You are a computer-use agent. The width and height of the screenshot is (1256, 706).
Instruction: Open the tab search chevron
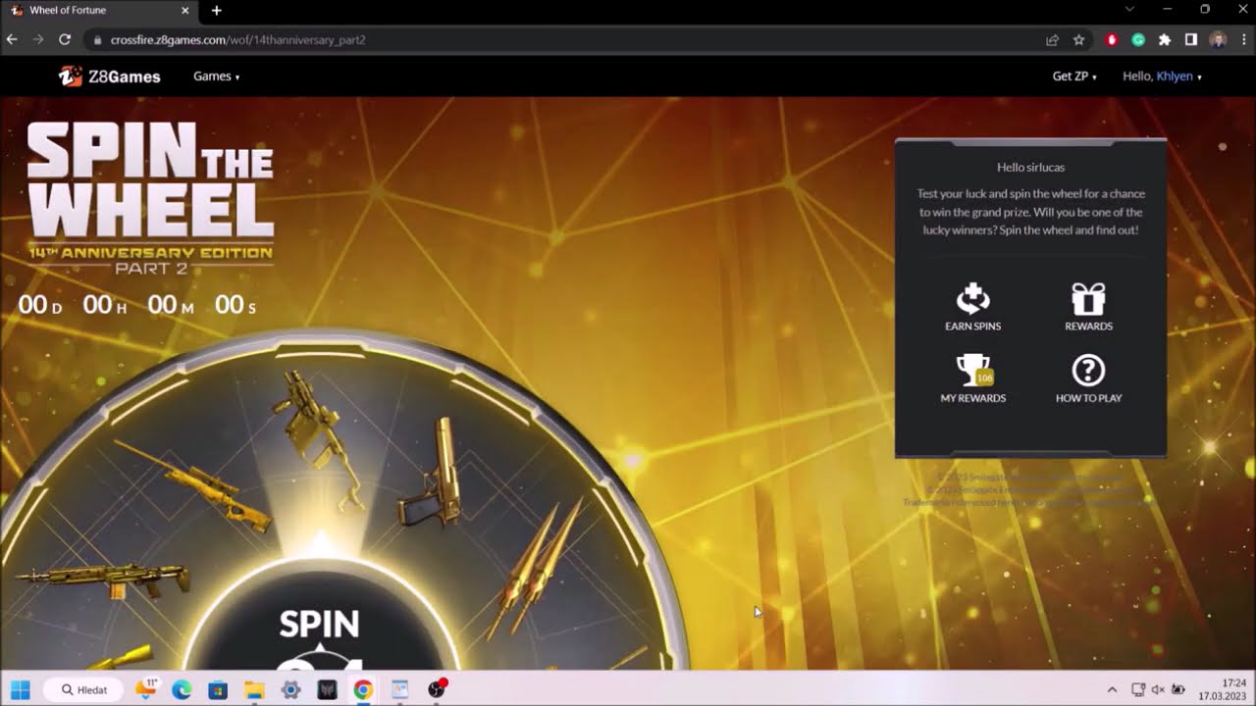1129,10
